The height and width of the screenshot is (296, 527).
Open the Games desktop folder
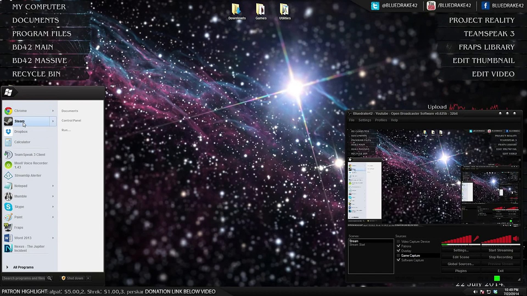(261, 12)
